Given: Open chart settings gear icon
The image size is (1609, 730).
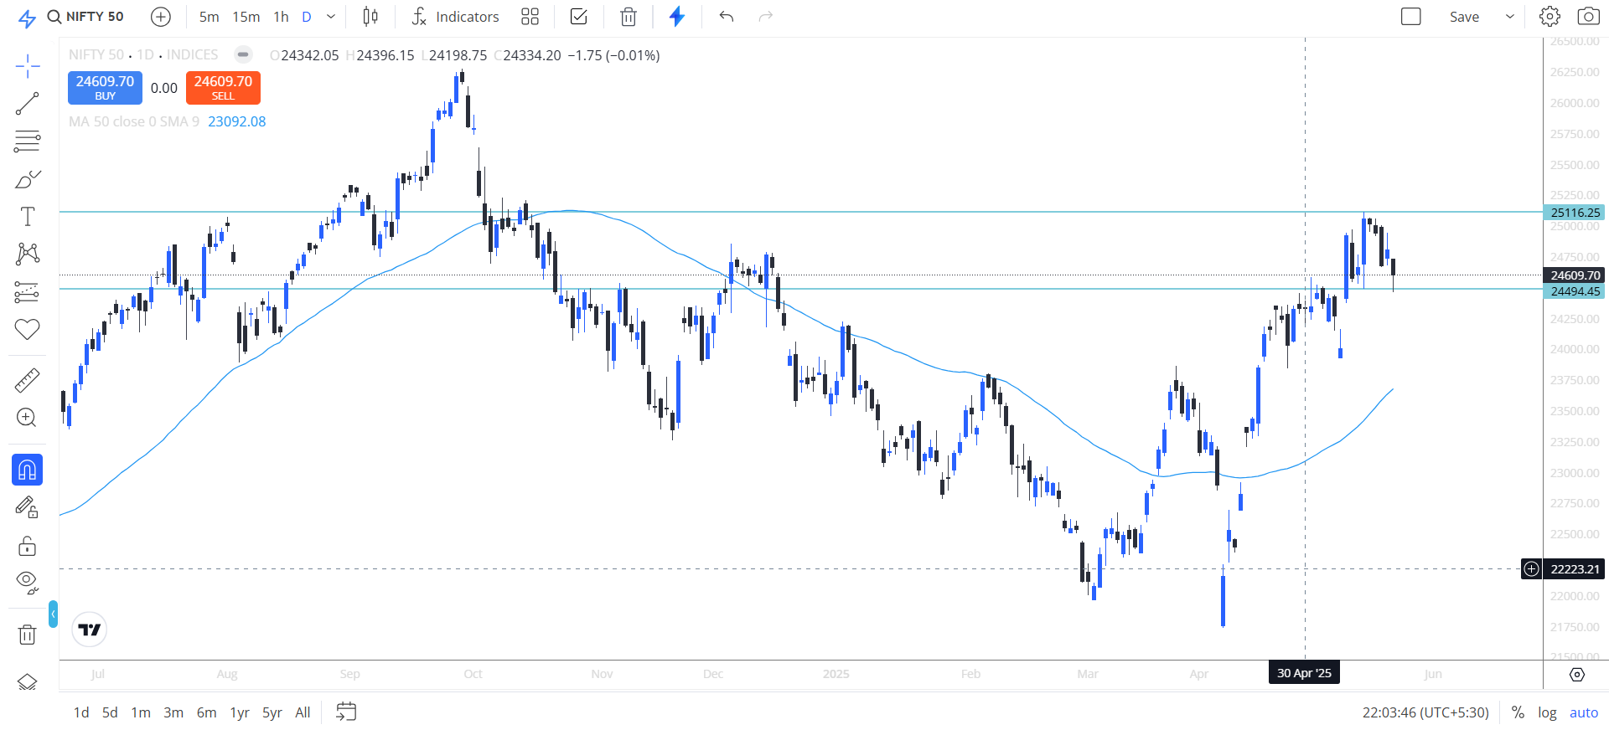Looking at the screenshot, I should [1550, 17].
